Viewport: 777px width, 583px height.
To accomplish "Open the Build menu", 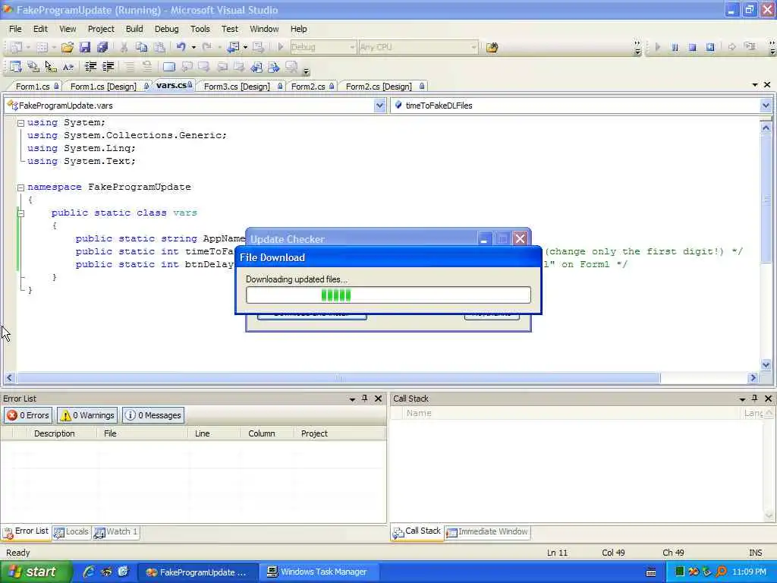I will [134, 29].
